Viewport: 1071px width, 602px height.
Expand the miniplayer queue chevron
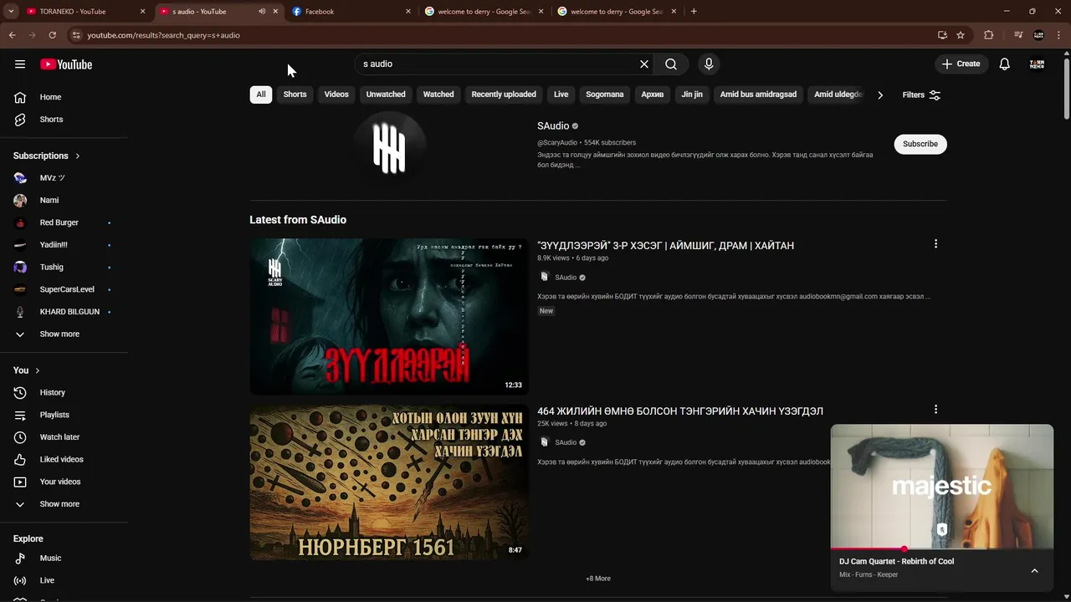pos(1034,571)
